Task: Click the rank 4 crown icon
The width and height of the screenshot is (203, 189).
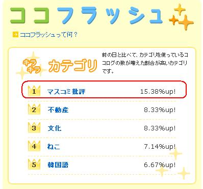Action: pyautogui.click(x=34, y=146)
